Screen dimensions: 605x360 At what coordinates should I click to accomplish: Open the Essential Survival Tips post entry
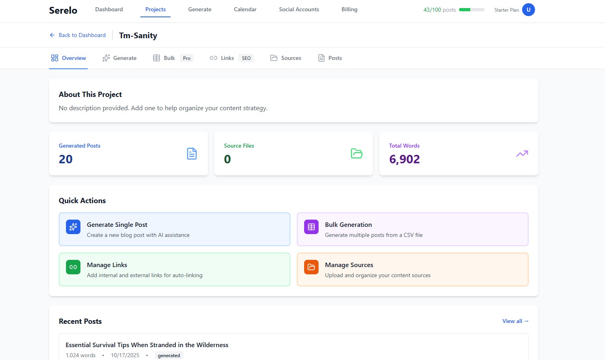tap(147, 345)
